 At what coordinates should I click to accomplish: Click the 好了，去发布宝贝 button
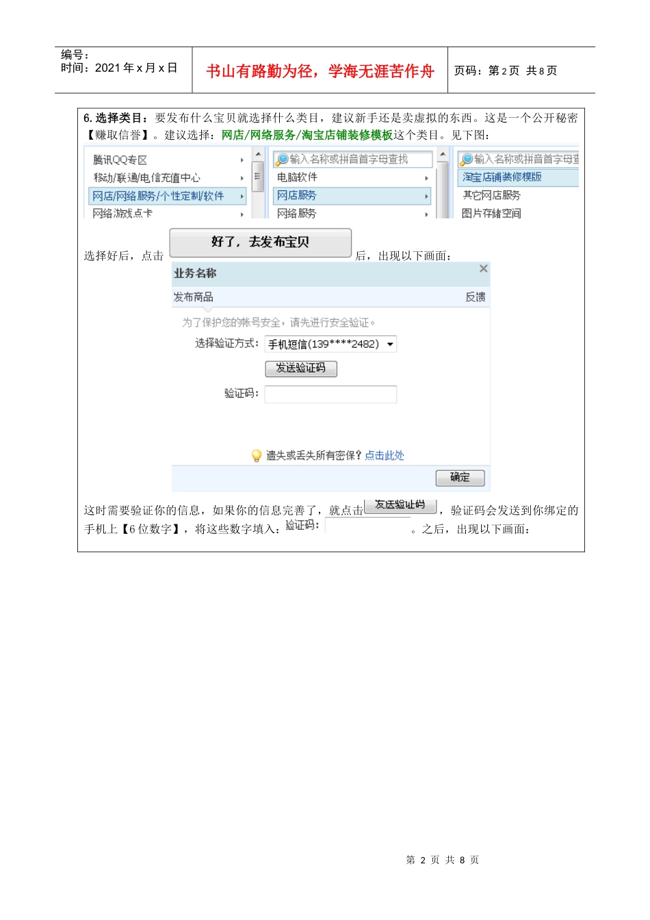(260, 242)
